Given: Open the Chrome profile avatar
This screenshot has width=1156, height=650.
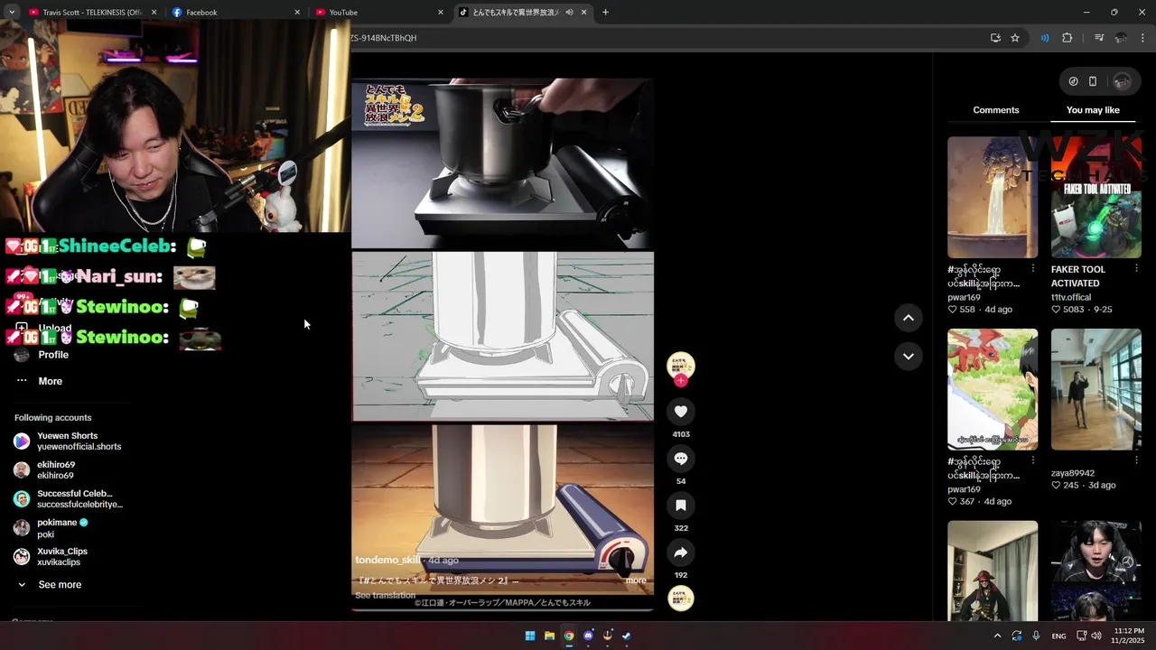Looking at the screenshot, I should click(x=1121, y=38).
